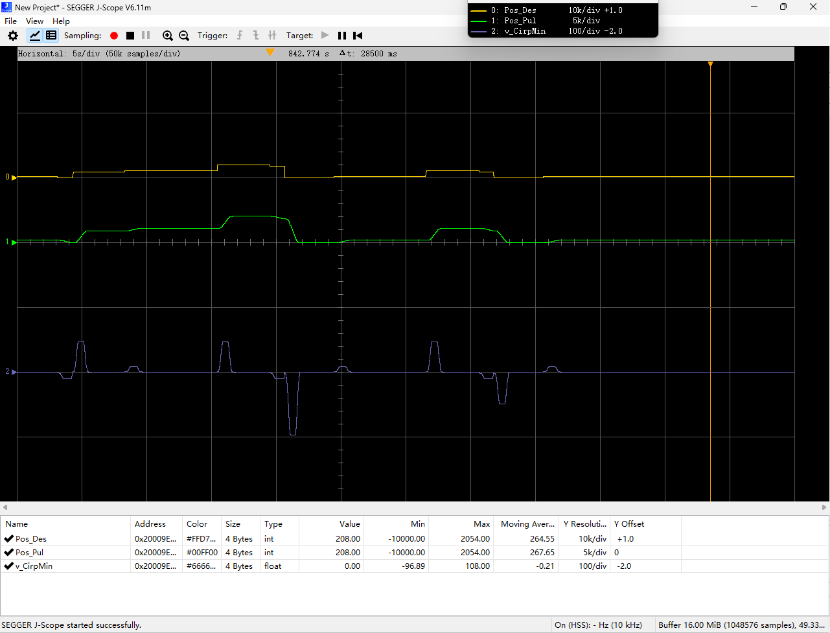This screenshot has width=830, height=633.
Task: Click Max value 108.00 of v_CirpMin
Action: tap(461, 566)
